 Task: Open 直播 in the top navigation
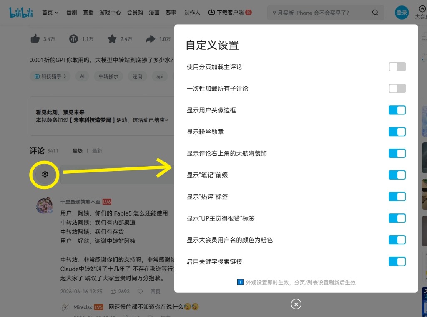[x=88, y=13]
